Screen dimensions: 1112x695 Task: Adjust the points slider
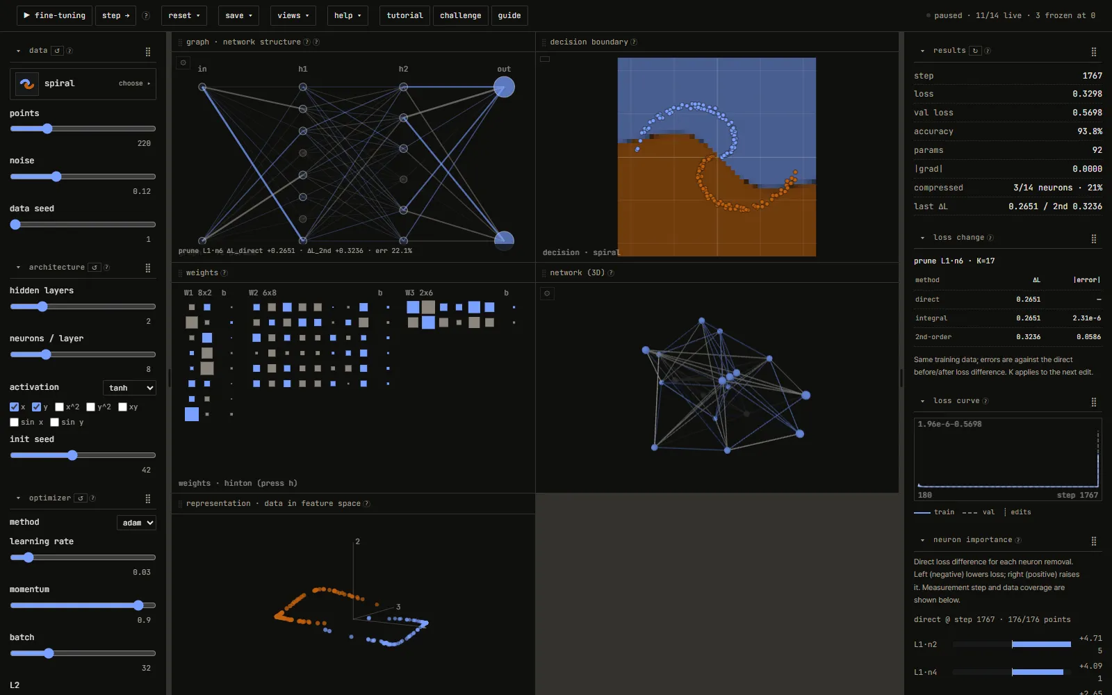pyautogui.click(x=83, y=129)
